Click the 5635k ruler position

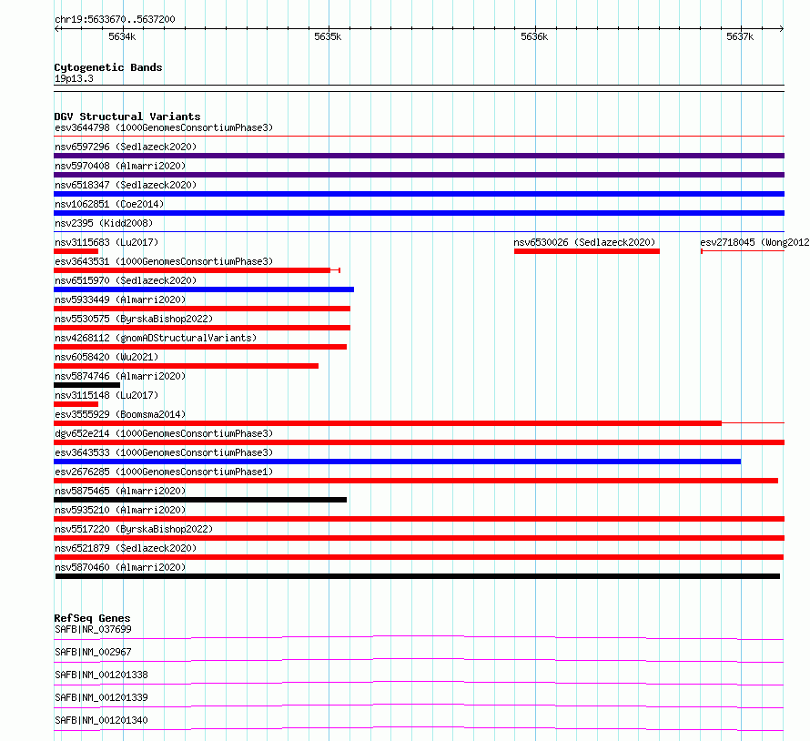click(328, 36)
